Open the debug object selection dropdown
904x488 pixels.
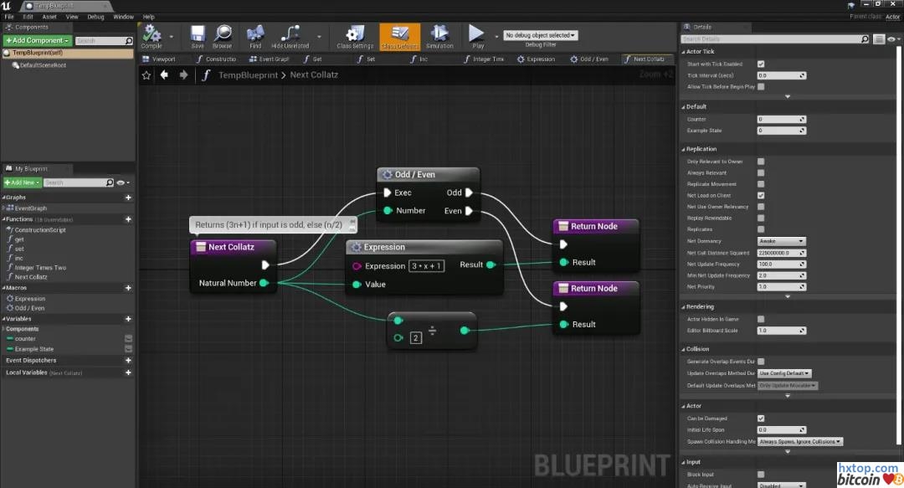point(540,35)
